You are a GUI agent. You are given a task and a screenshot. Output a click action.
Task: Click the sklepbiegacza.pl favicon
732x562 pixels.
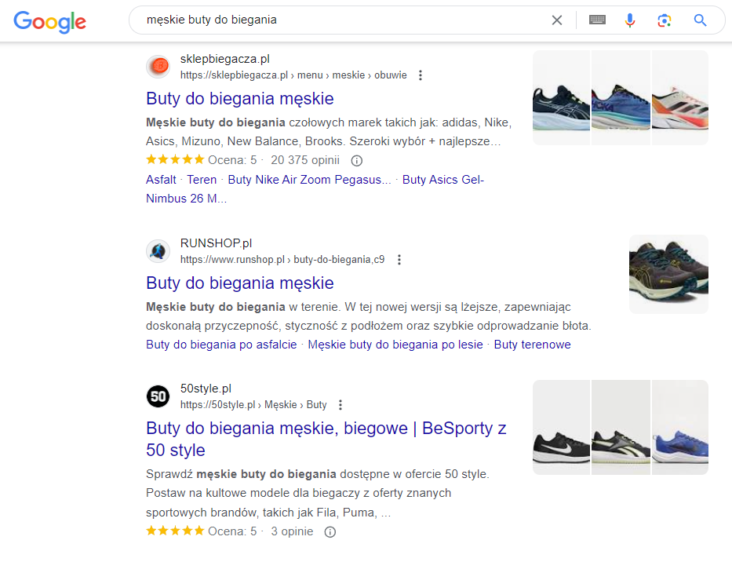click(x=158, y=67)
